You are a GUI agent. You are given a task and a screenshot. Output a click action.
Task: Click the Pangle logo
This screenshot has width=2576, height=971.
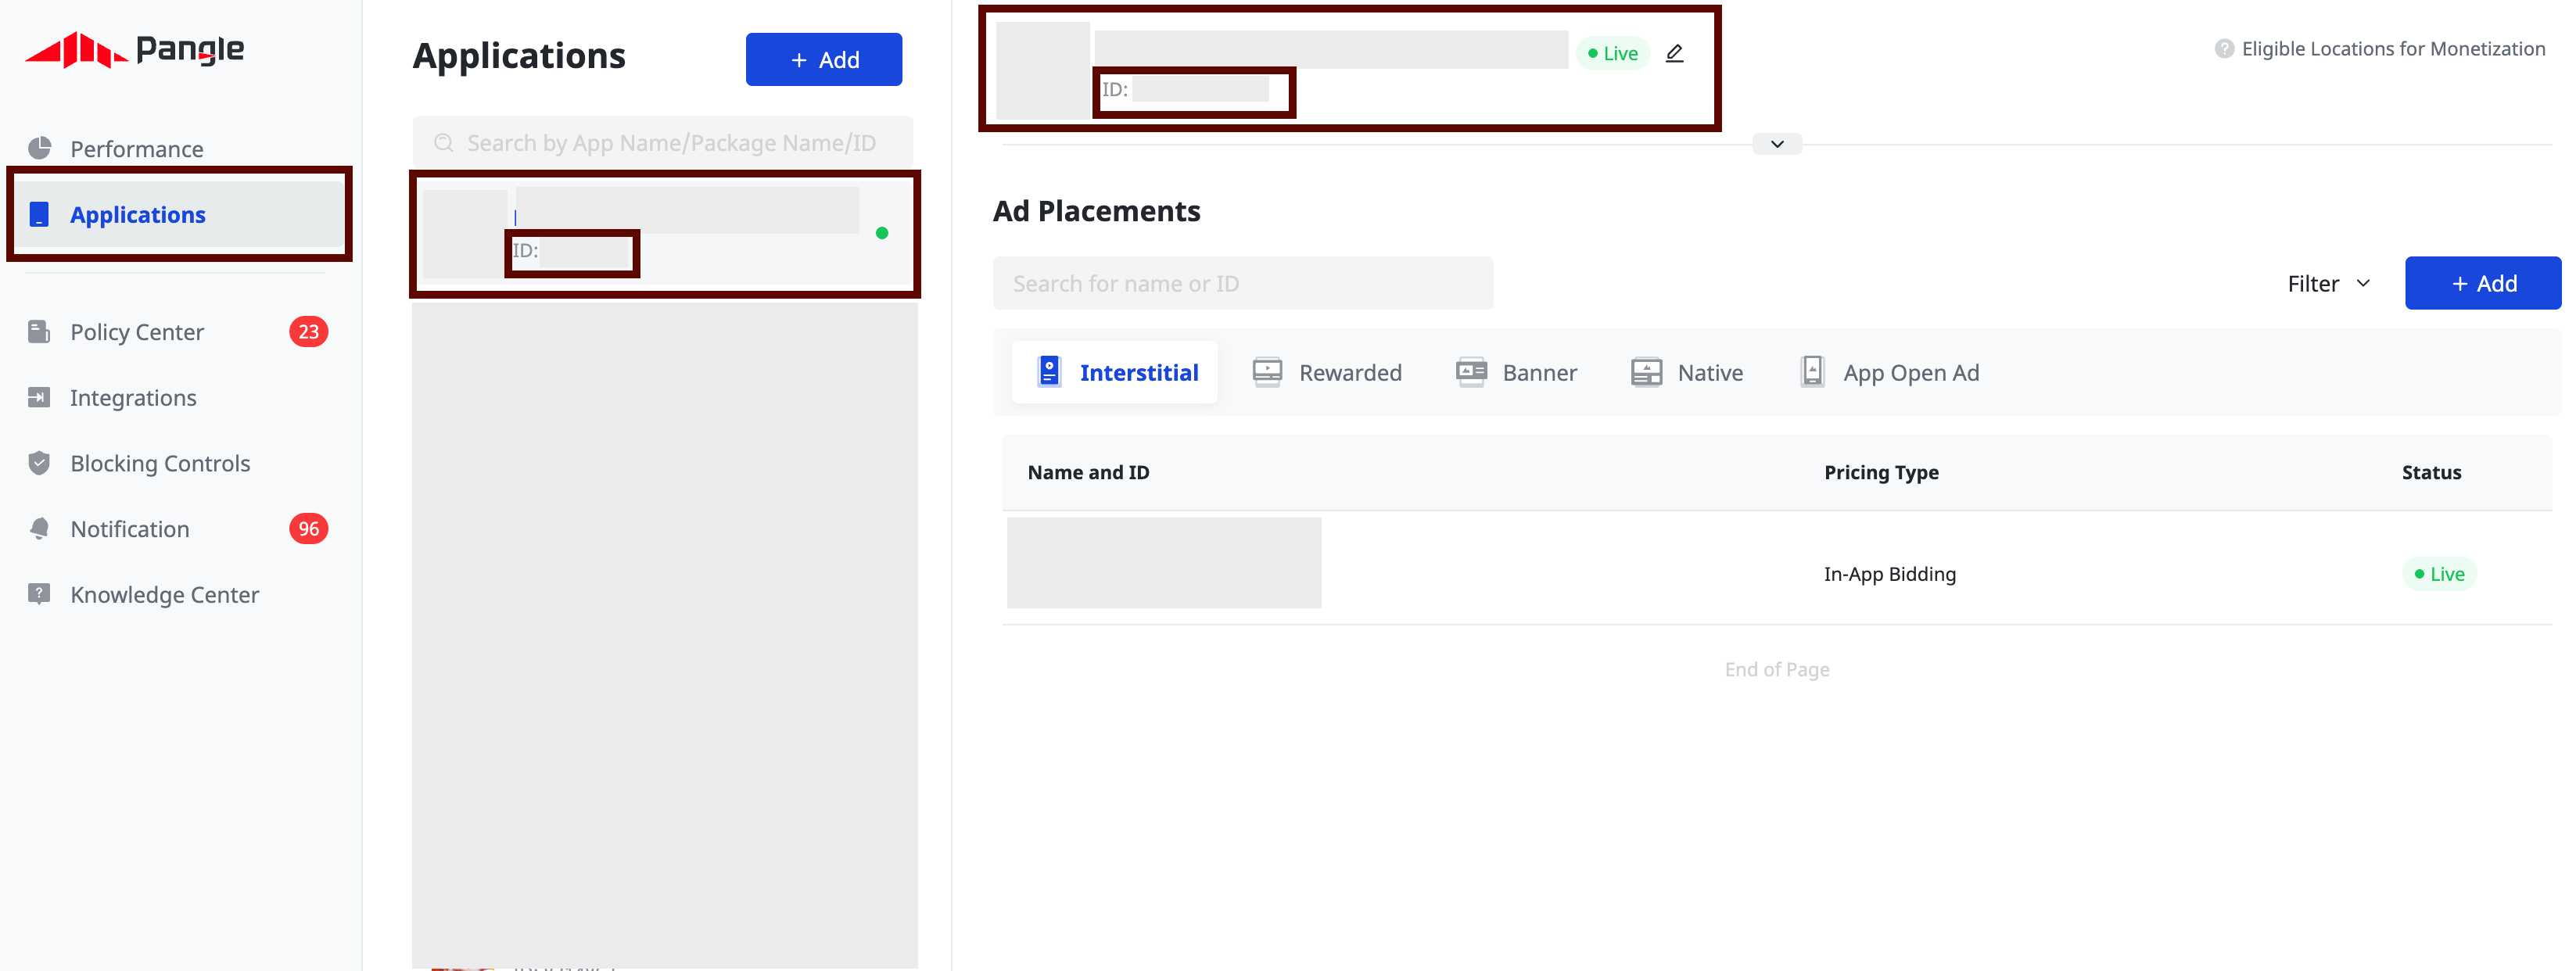(x=134, y=49)
